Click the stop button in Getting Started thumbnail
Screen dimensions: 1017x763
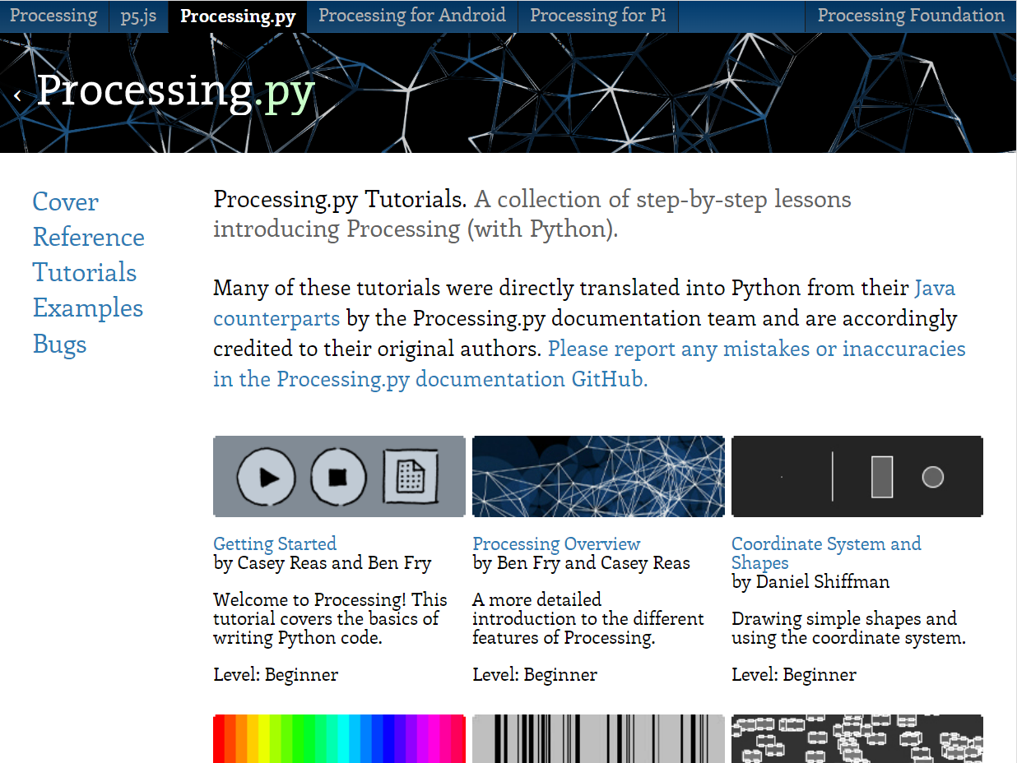pos(338,477)
